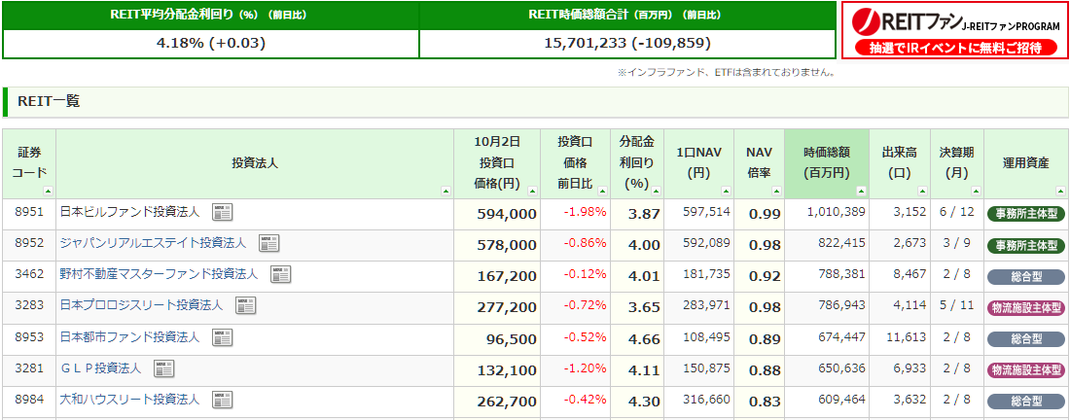
Task: Sort table by NAV倍率 header
Action: tap(759, 163)
